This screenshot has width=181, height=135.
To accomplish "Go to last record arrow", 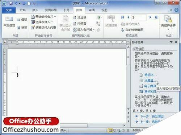I will click(x=156, y=17).
